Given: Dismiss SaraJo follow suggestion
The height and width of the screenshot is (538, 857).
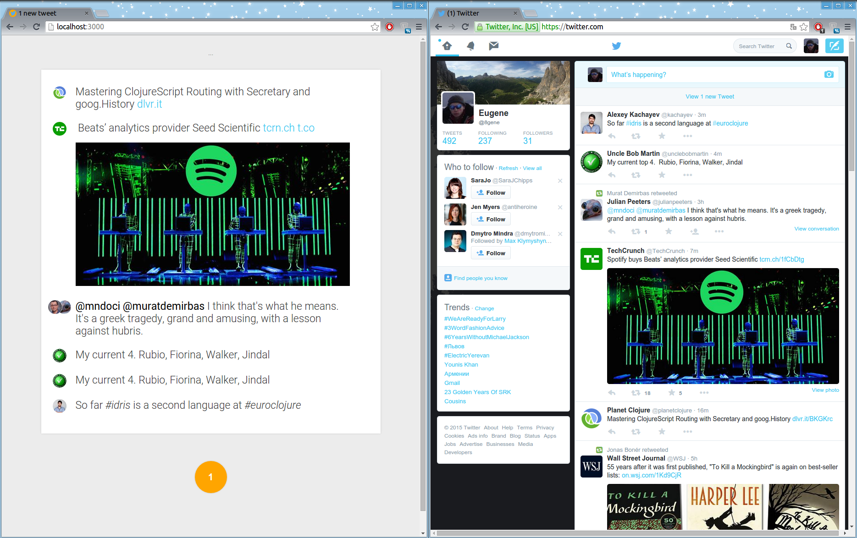Looking at the screenshot, I should pyautogui.click(x=560, y=181).
